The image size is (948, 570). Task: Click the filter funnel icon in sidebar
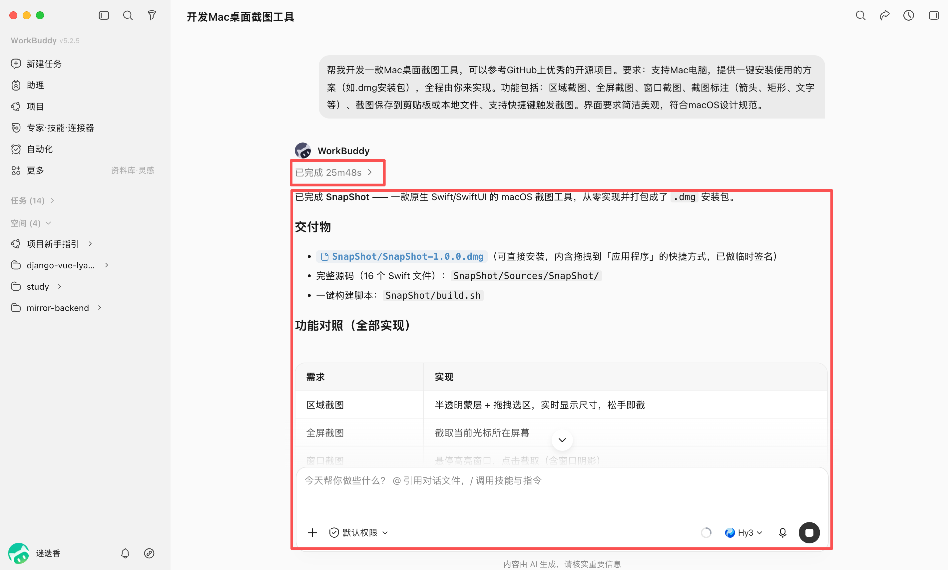pyautogui.click(x=152, y=15)
